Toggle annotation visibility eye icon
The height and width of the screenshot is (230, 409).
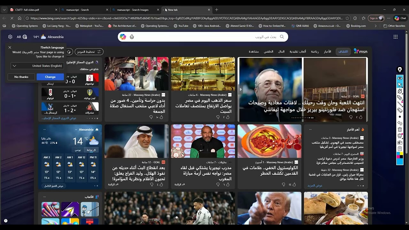(400, 78)
